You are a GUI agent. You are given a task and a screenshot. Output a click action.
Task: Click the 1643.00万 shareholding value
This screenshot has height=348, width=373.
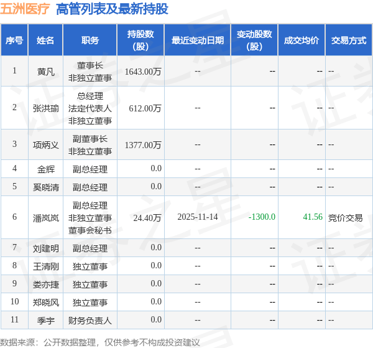click(x=143, y=72)
